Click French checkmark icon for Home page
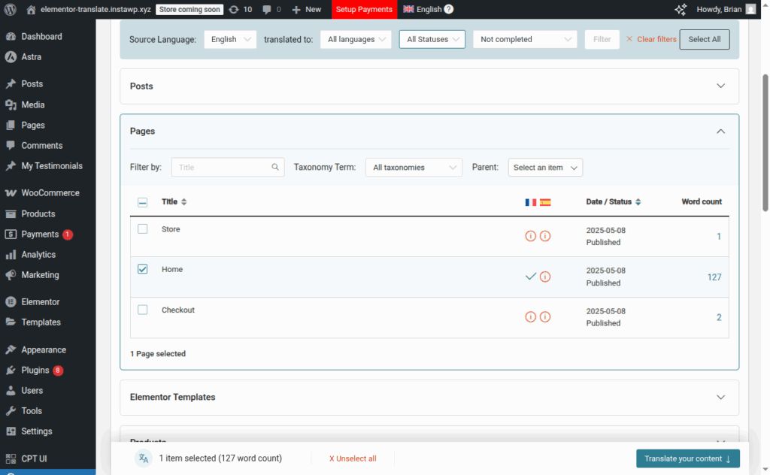This screenshot has height=475, width=770. [530, 277]
